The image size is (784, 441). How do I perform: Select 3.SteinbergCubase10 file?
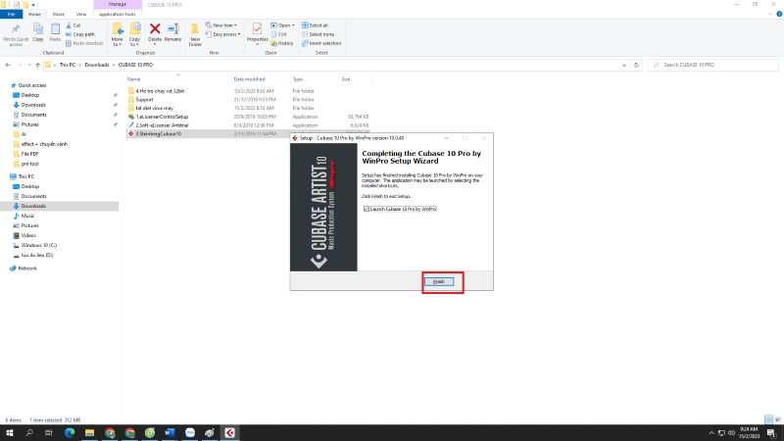coord(159,133)
